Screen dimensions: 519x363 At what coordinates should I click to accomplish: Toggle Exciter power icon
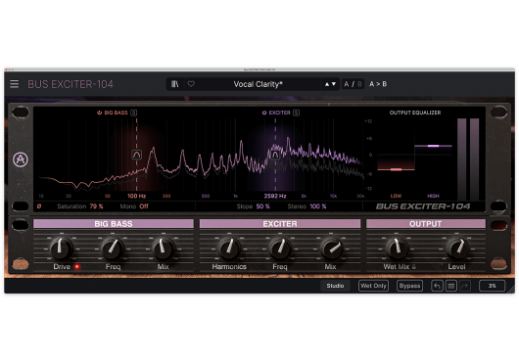click(x=264, y=113)
